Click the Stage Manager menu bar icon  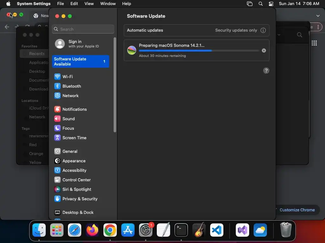click(x=249, y=4)
